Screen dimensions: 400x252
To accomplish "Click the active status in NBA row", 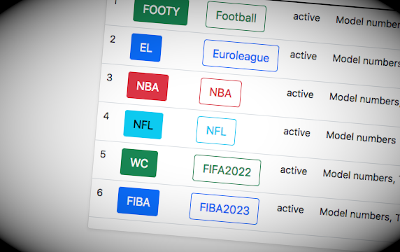I will (300, 94).
